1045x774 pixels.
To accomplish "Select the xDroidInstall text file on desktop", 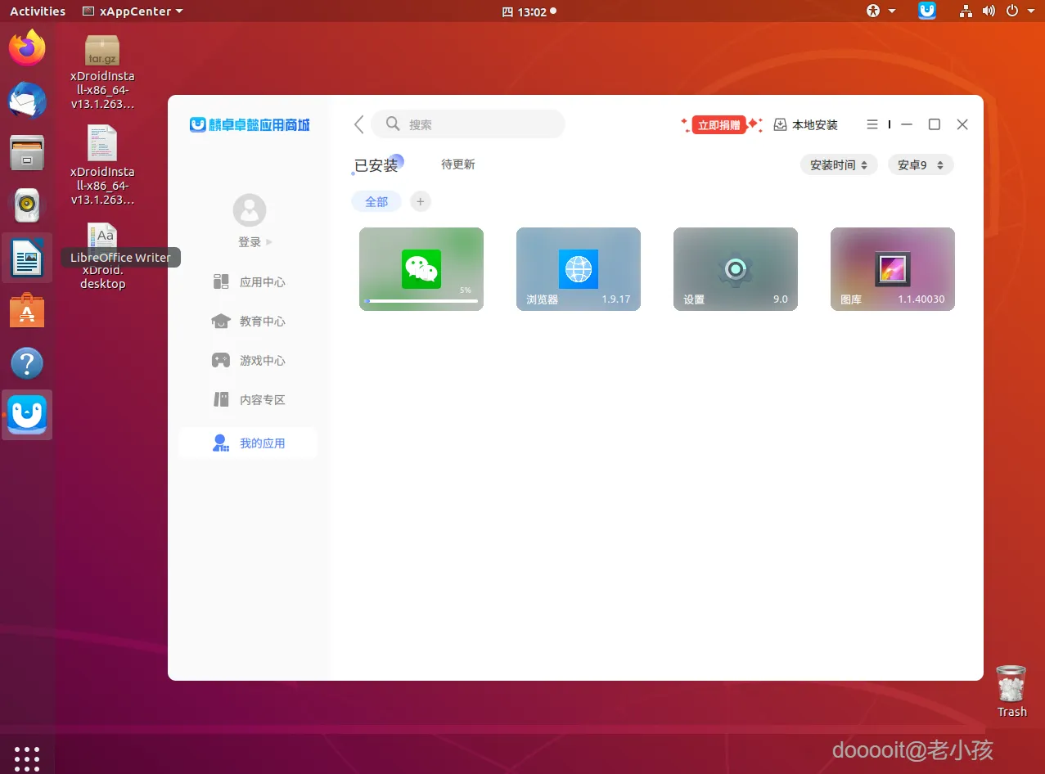I will [x=102, y=165].
